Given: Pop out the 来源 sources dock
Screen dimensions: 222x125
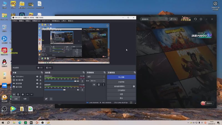Looking at the screenshot, I should (x=42, y=72).
